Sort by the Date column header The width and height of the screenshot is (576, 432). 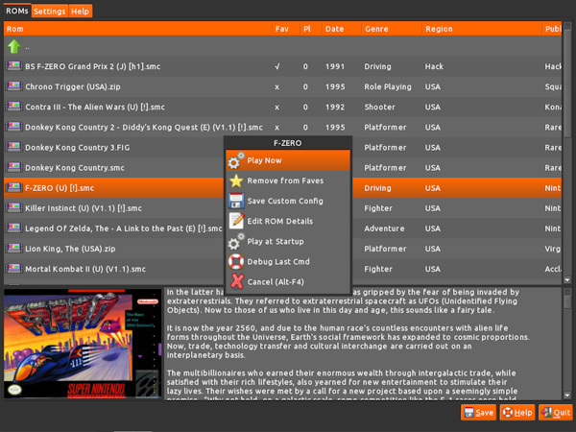click(x=341, y=29)
